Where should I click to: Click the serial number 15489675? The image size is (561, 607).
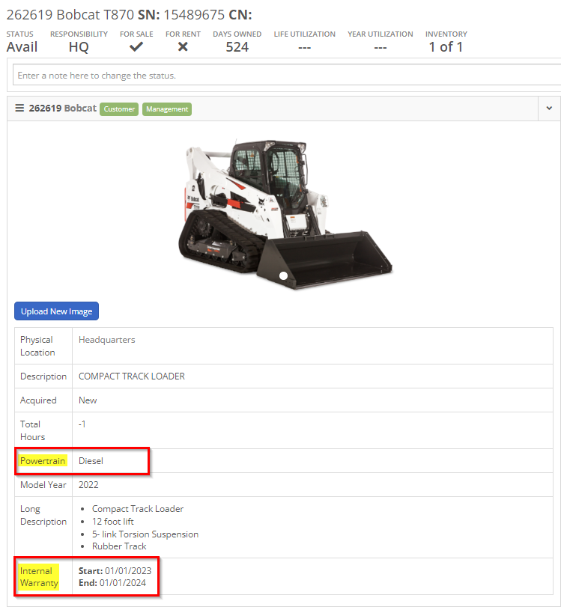194,15
